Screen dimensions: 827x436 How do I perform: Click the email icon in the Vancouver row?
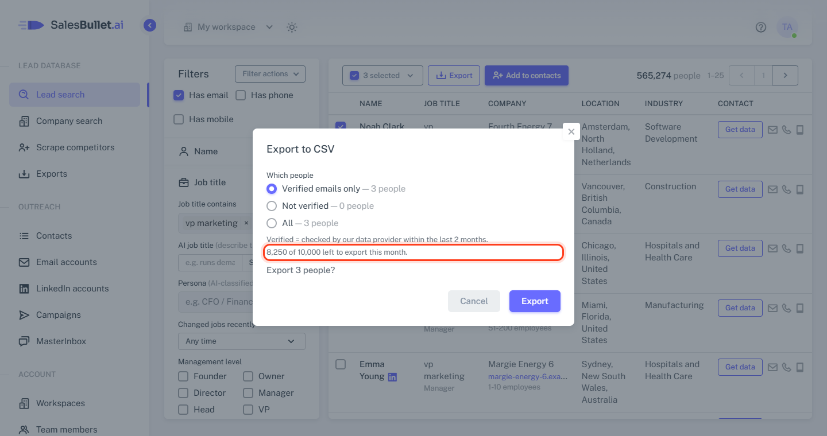[x=772, y=189]
